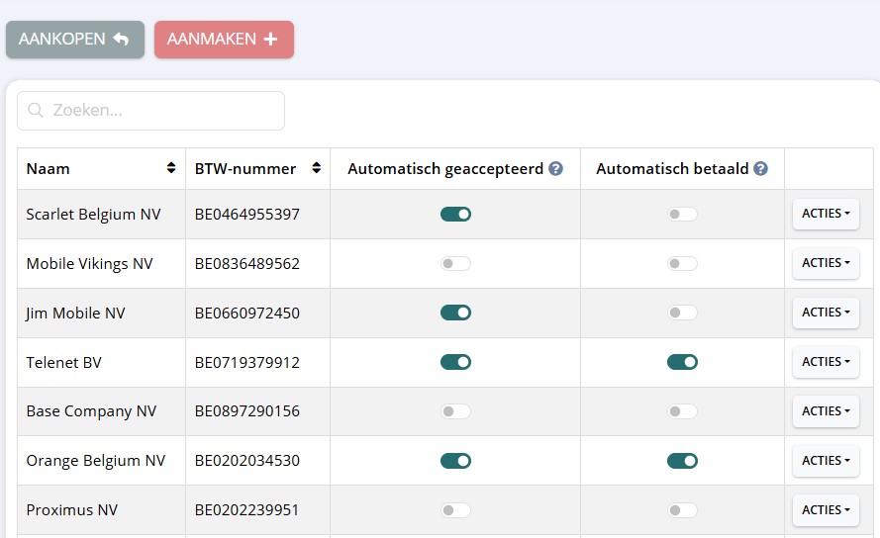Disable auto-paid for Telenet BV
The width and height of the screenshot is (880, 538).
682,362
